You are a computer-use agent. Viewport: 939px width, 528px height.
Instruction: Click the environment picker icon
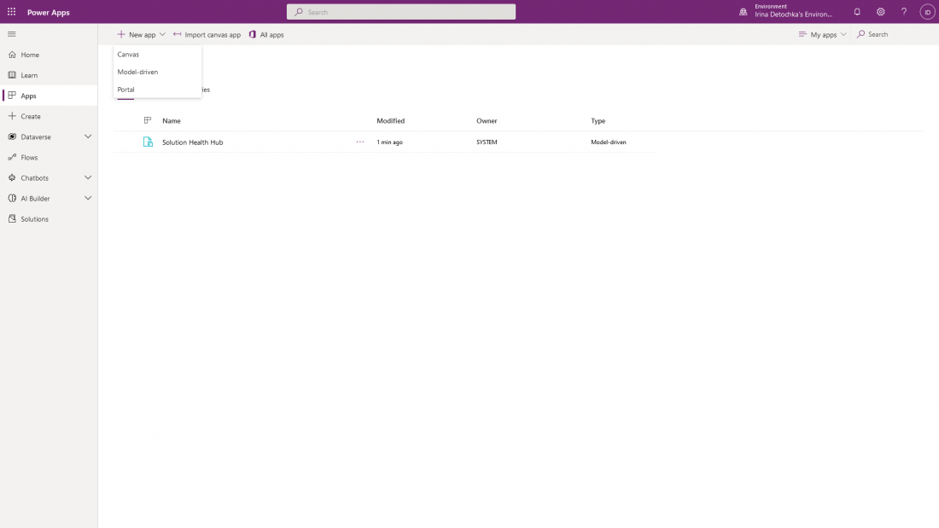pyautogui.click(x=744, y=12)
